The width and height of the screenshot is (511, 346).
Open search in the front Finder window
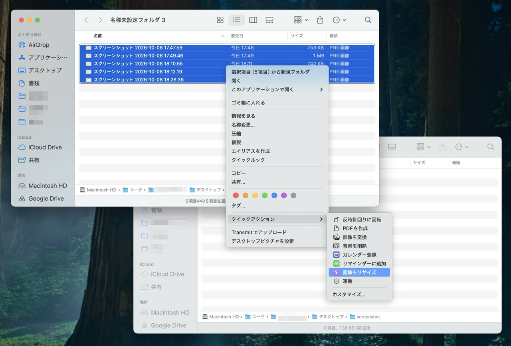[x=368, y=20]
